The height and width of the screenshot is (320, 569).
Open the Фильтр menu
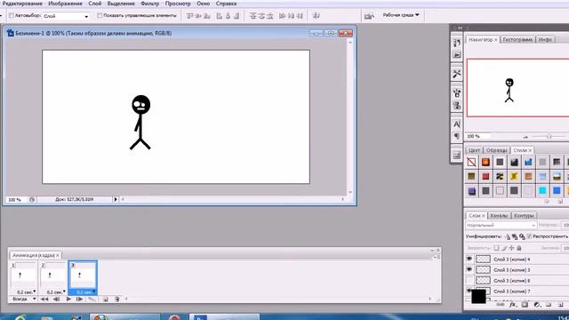(150, 4)
